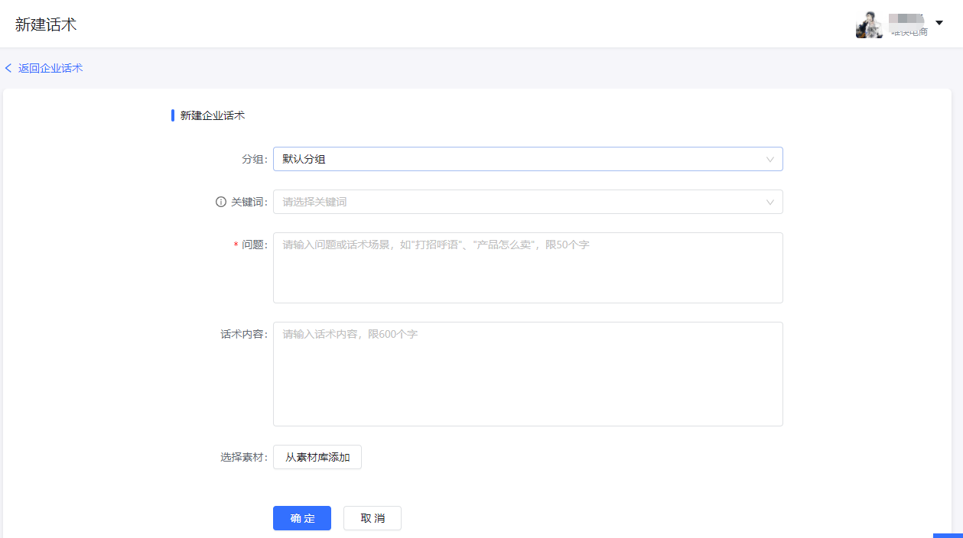Image resolution: width=963 pixels, height=538 pixels.
Task: Open the 请选择关键词 select box
Action: (520, 202)
